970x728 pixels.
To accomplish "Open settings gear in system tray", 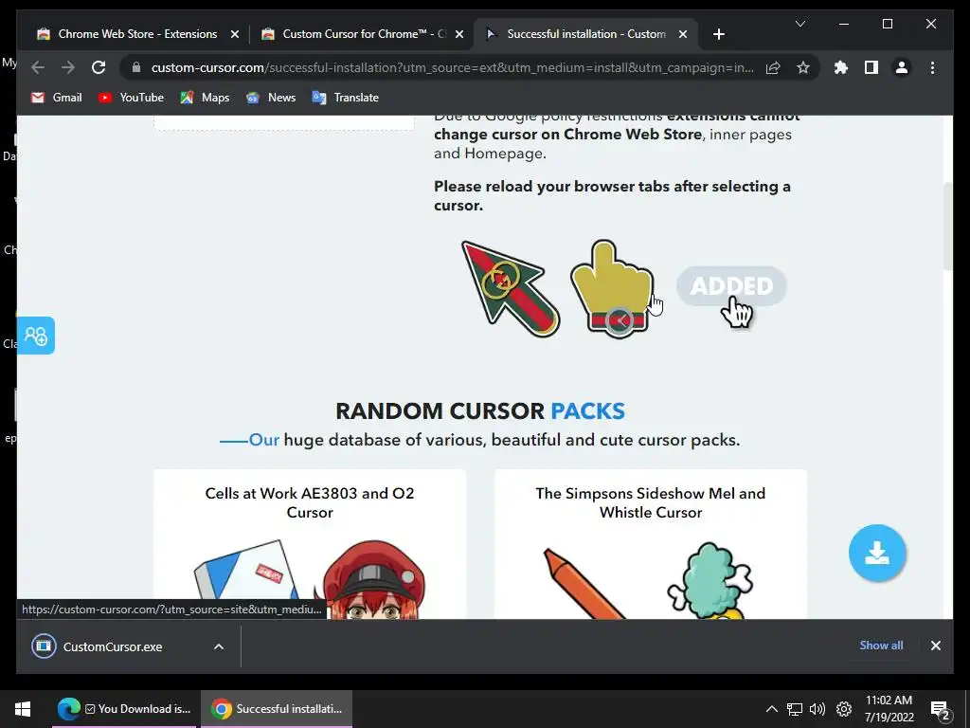I will click(x=844, y=709).
